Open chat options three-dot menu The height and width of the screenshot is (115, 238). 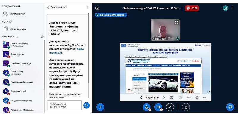point(88,7)
